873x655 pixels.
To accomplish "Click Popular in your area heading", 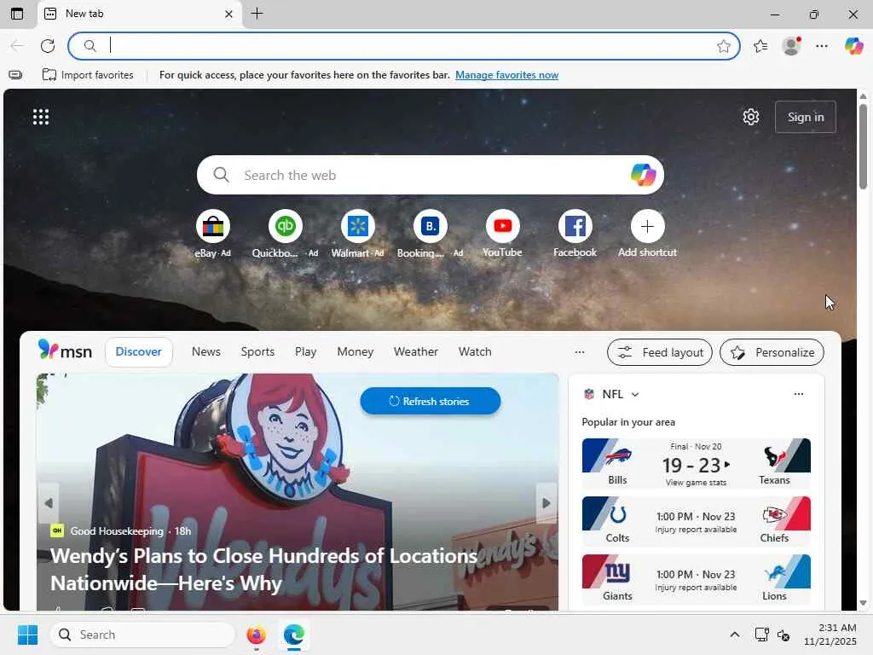I will [628, 422].
